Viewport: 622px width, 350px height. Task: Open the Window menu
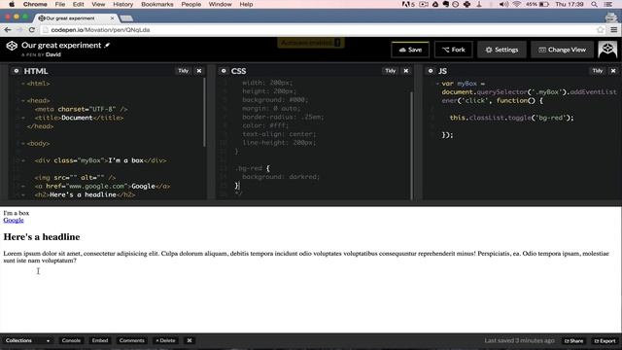click(x=221, y=4)
